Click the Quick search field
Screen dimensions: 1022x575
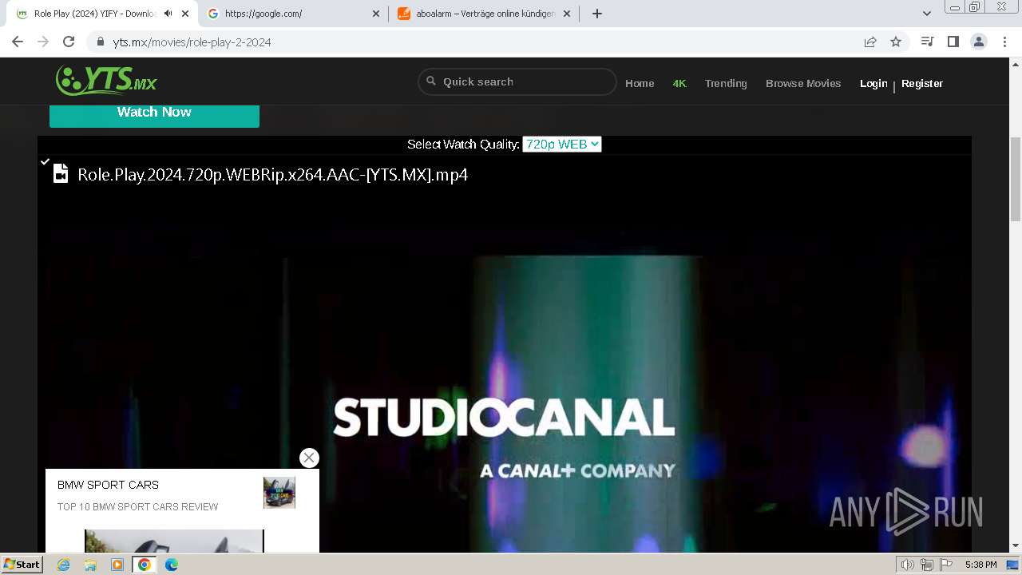(x=517, y=81)
